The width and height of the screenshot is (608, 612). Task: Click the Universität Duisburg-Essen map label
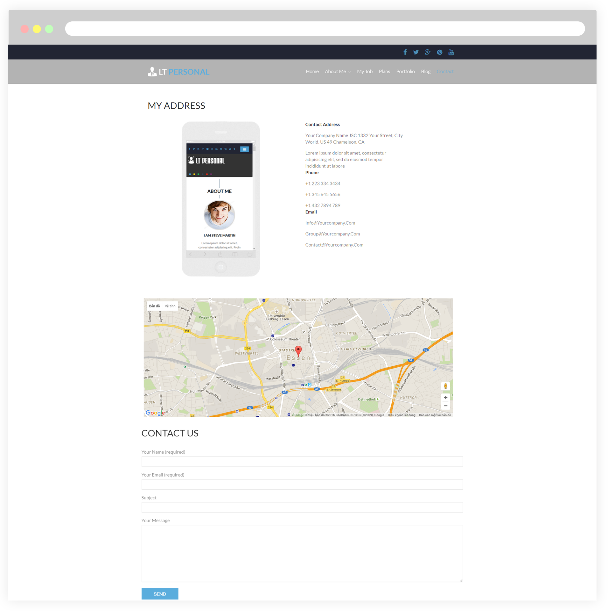276,317
